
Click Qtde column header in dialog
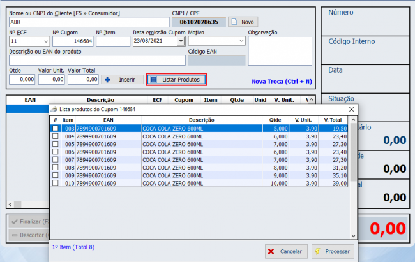click(275, 120)
